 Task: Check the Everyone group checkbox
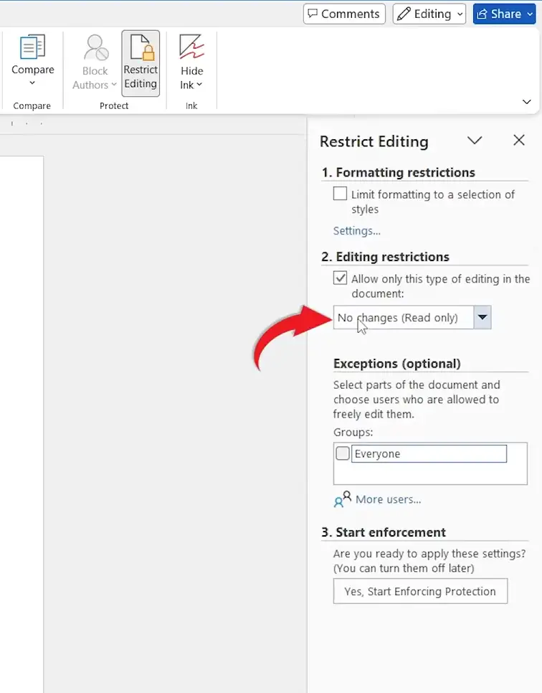(x=343, y=453)
